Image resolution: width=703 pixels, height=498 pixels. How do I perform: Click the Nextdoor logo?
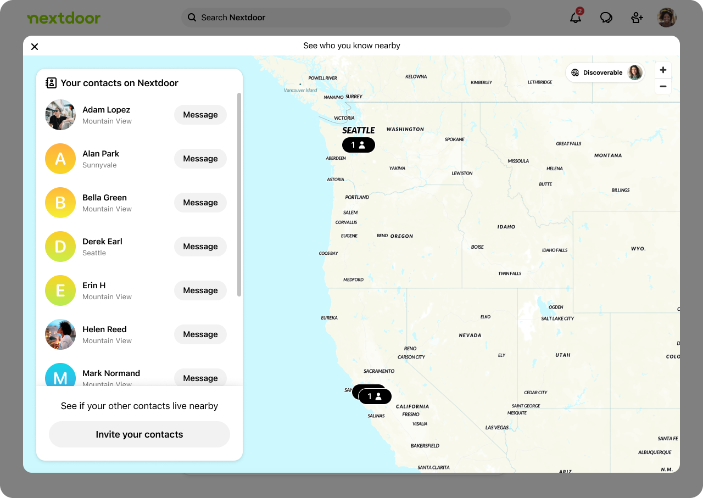coord(64,18)
